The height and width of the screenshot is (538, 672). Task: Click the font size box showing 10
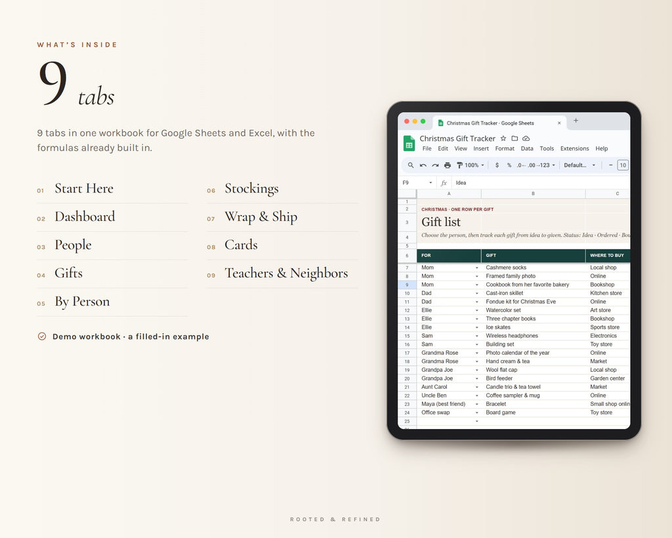(623, 165)
